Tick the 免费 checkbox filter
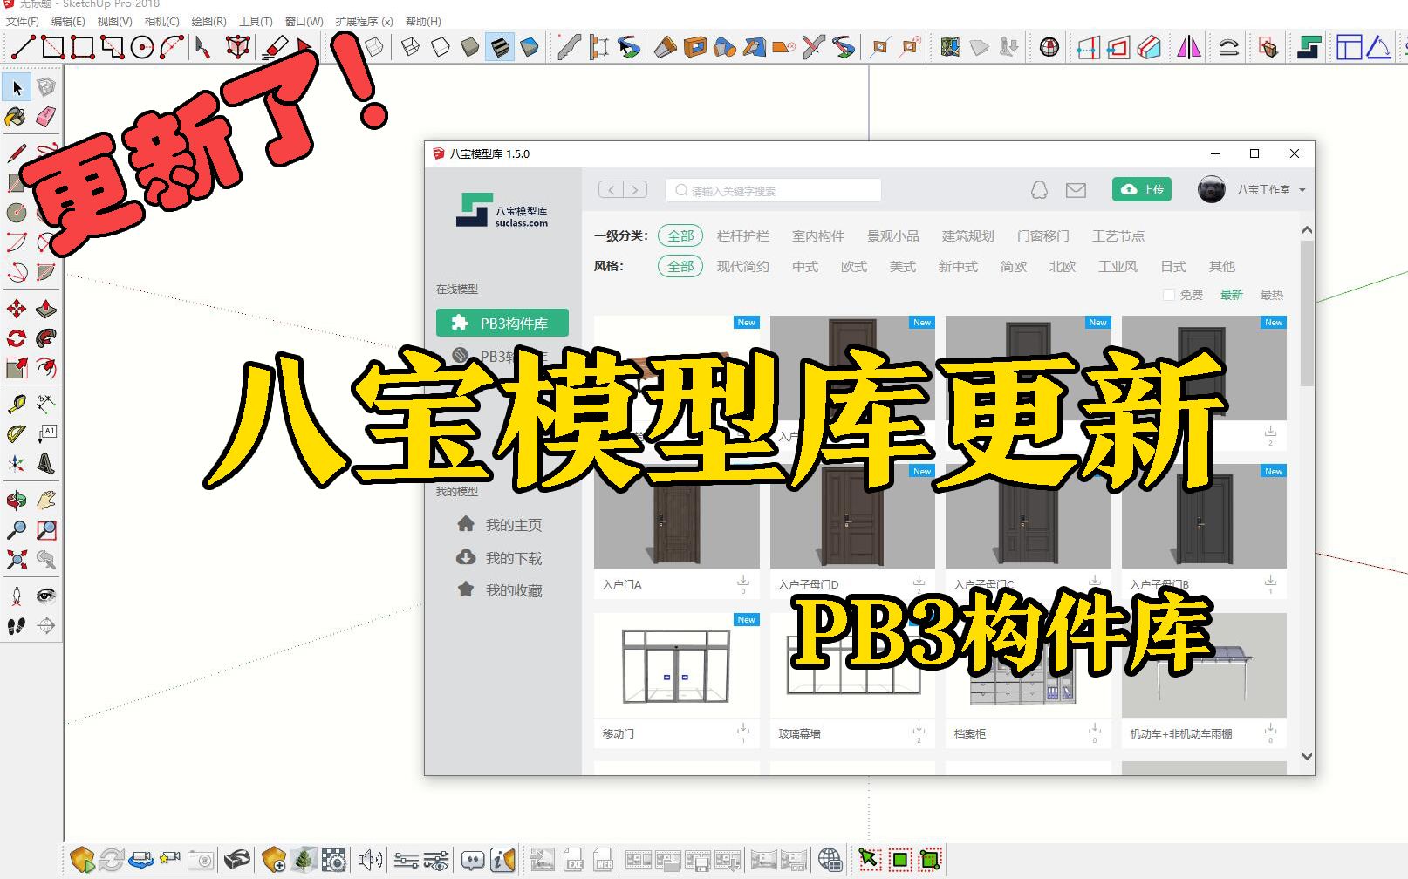This screenshot has width=1408, height=879. coord(1169,295)
